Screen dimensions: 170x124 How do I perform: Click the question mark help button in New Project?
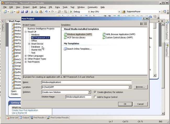point(144,18)
